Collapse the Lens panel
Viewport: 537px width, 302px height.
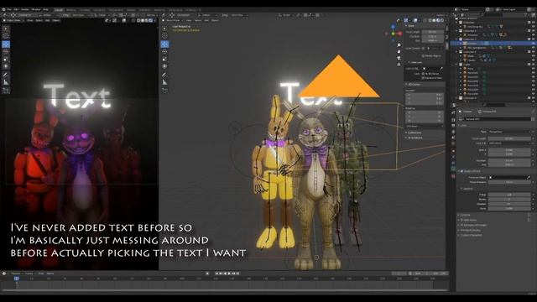click(x=463, y=125)
